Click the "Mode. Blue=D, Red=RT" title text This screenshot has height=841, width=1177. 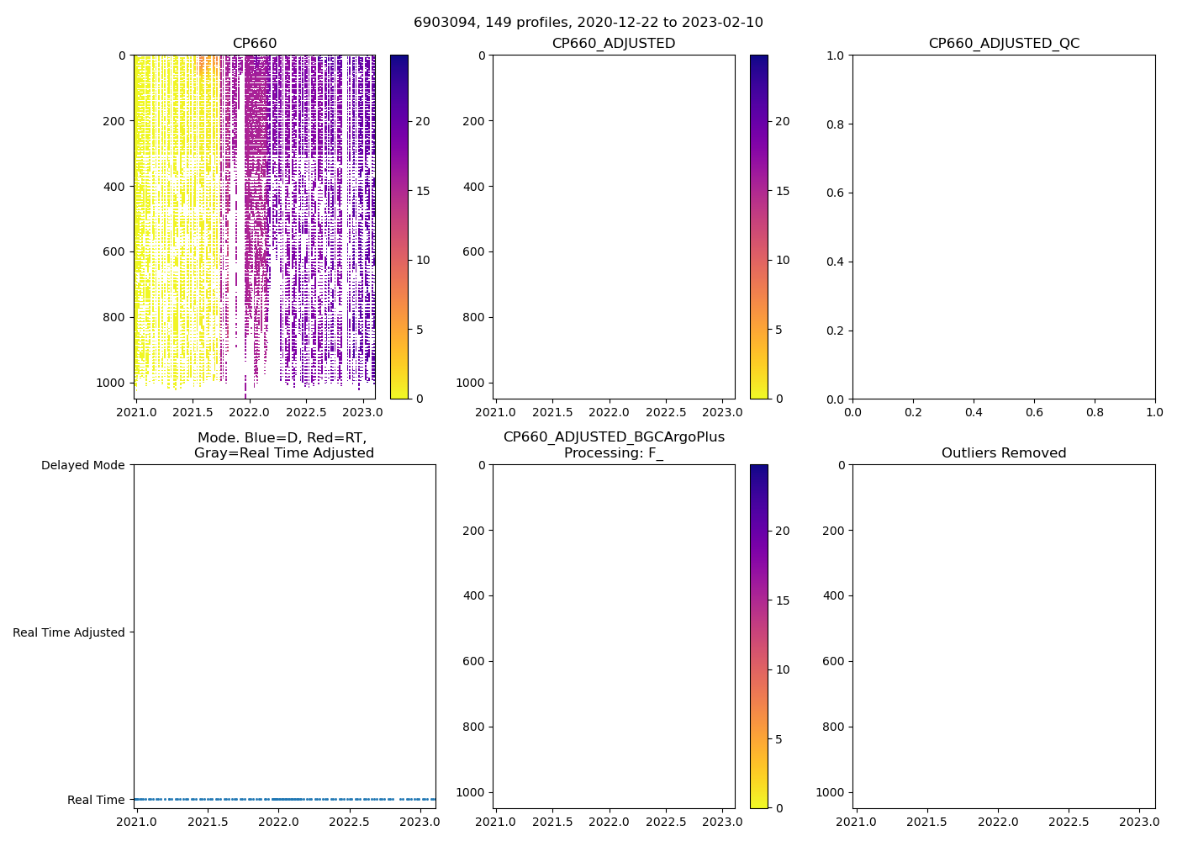[x=283, y=438]
